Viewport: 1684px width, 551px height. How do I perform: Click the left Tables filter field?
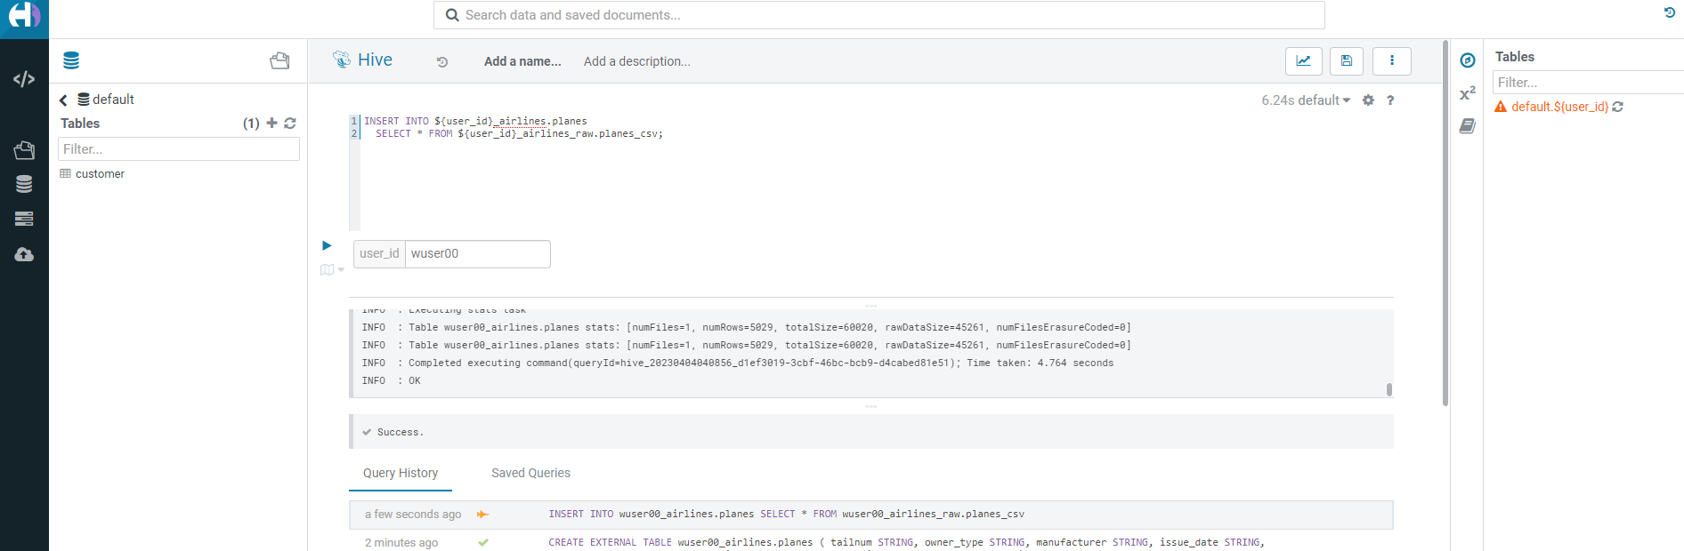[179, 149]
